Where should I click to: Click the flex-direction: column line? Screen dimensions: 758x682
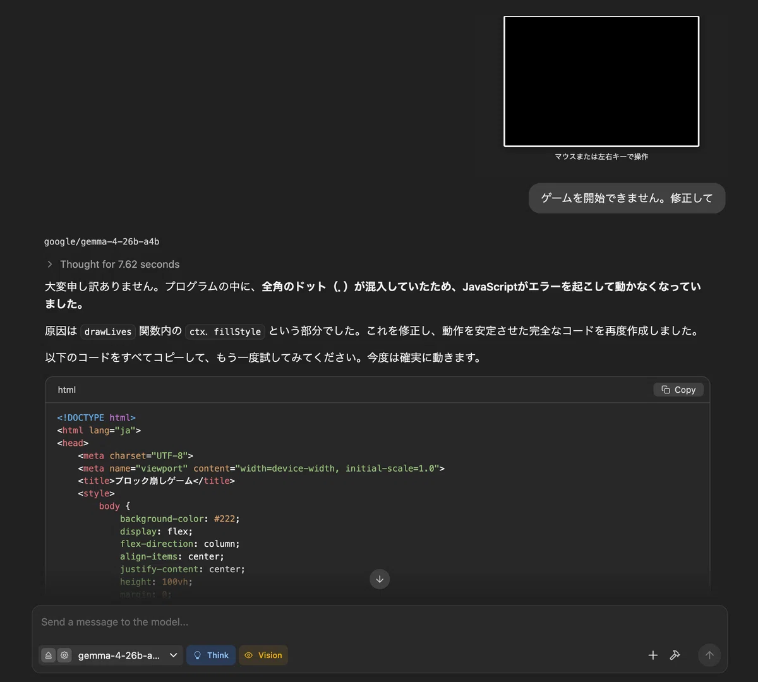[180, 544]
